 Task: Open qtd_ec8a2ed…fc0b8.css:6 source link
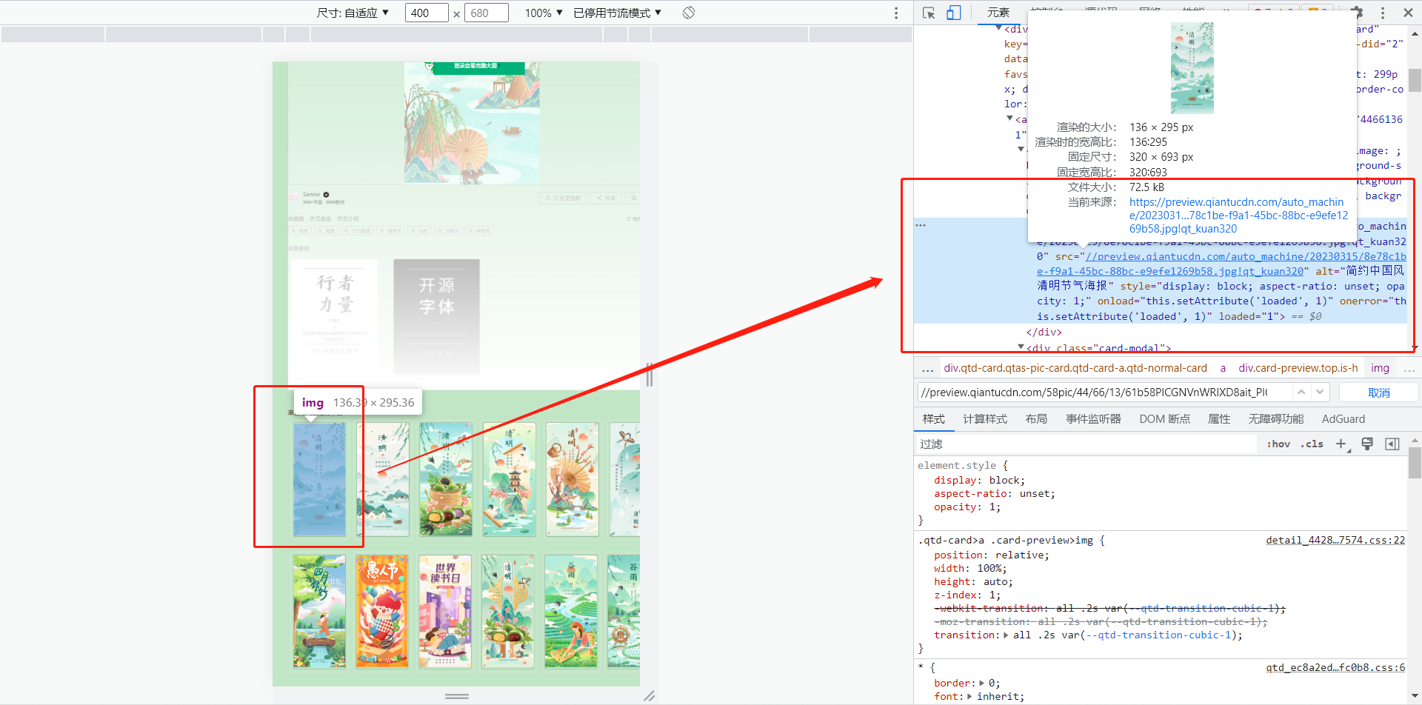(1335, 667)
